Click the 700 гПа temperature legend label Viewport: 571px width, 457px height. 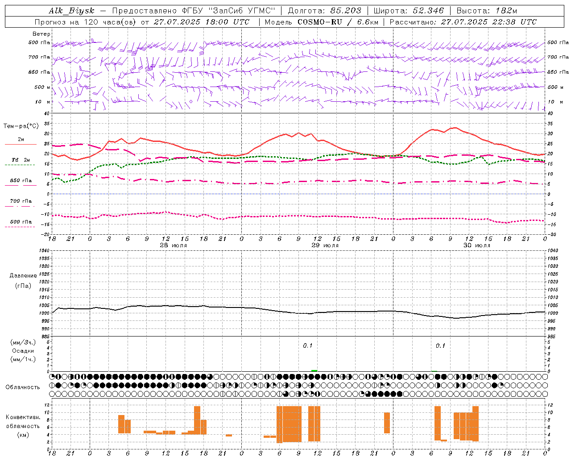(21, 201)
